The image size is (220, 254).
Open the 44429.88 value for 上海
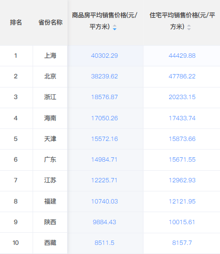pos(182,56)
